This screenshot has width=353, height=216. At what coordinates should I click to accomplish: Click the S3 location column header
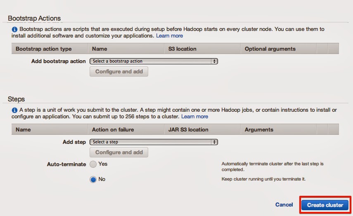point(182,49)
